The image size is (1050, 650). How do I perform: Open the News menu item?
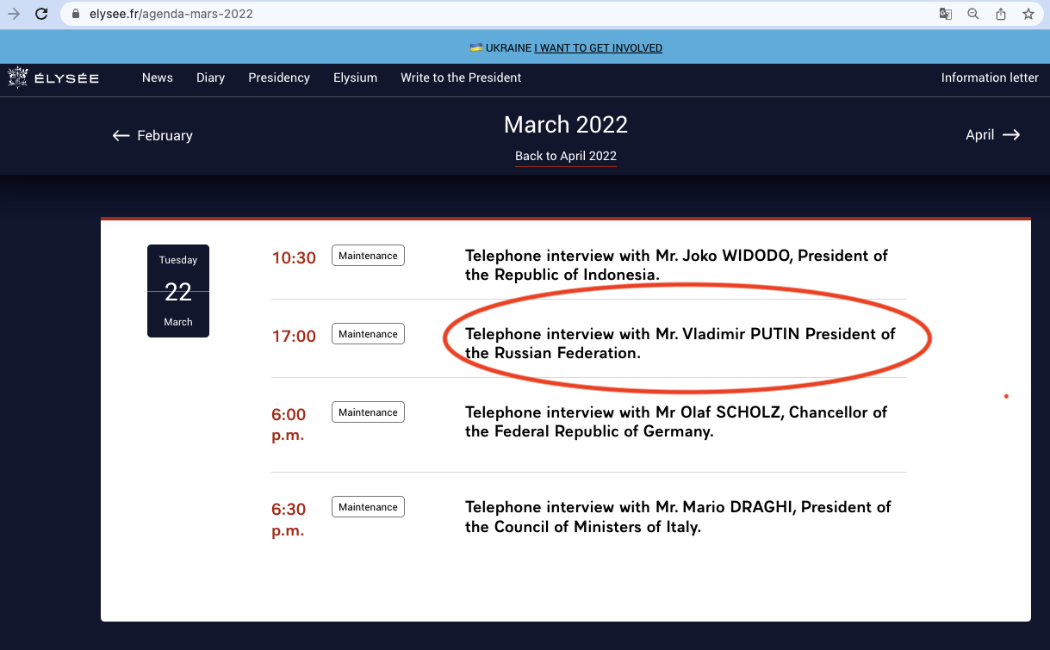[158, 77]
